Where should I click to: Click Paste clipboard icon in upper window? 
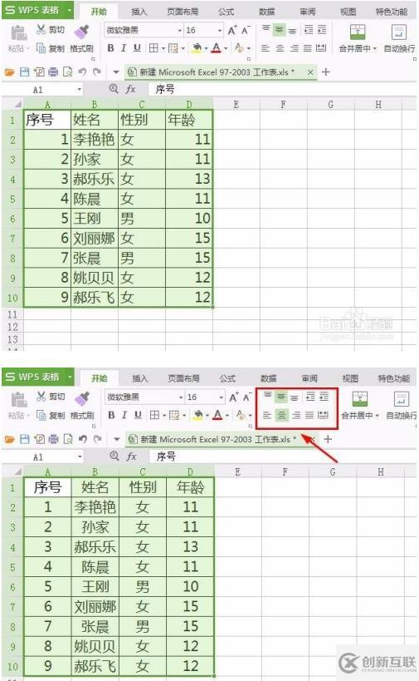[x=18, y=33]
